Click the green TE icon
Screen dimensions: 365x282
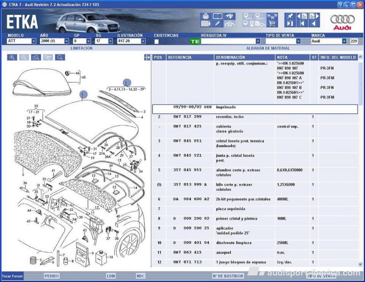click(195, 41)
